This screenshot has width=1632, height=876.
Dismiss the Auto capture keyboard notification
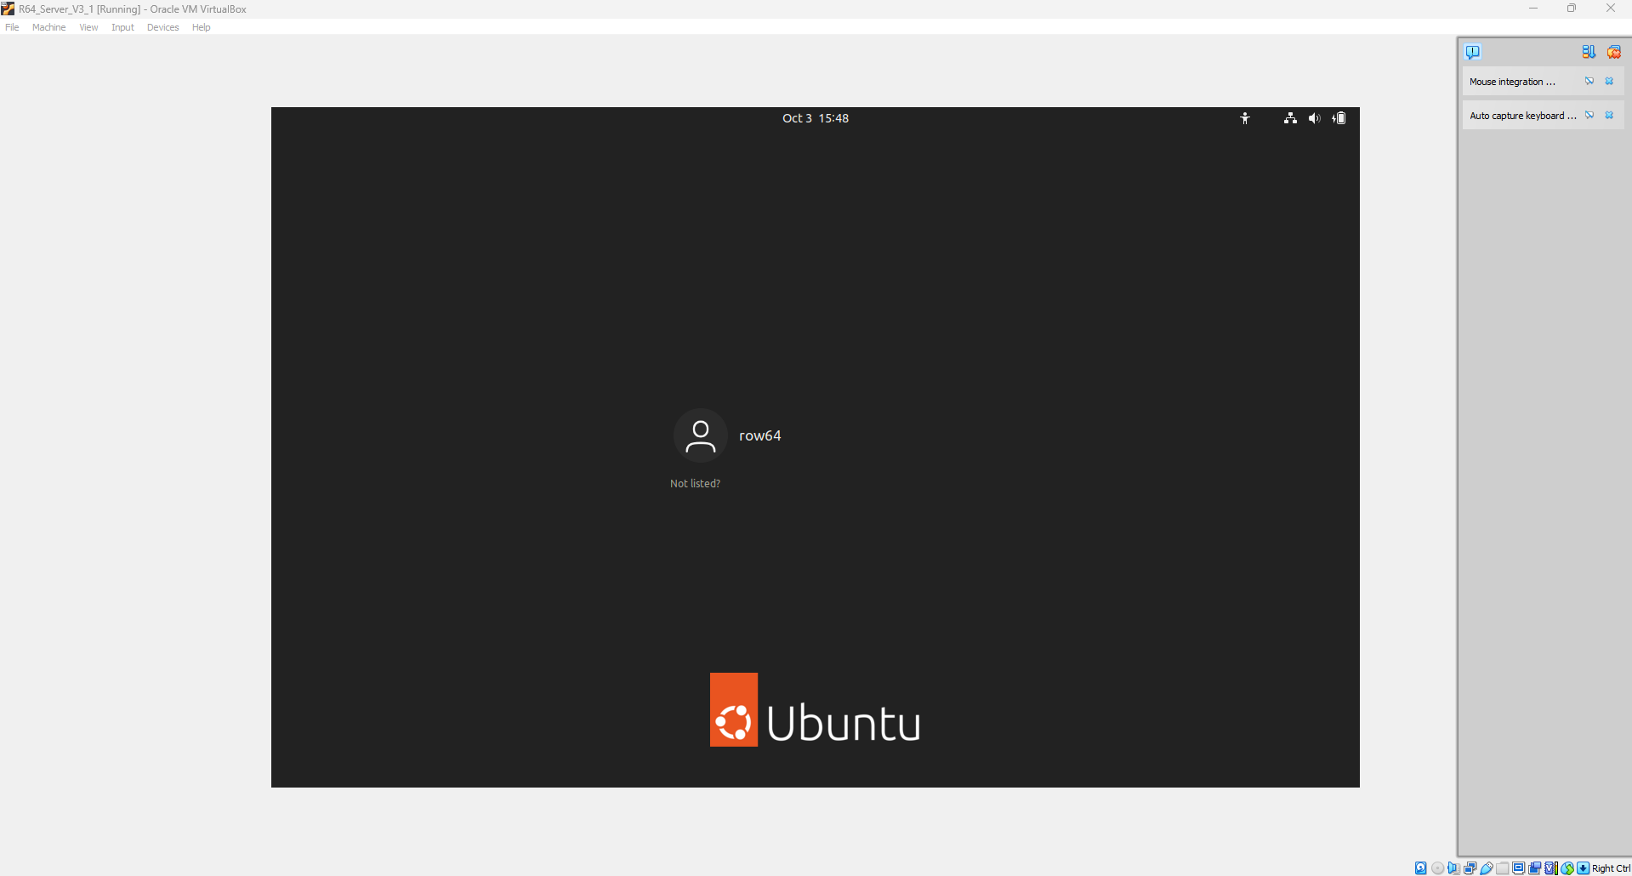coord(1609,116)
